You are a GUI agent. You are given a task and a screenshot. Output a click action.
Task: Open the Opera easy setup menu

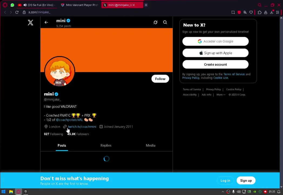pyautogui.click(x=278, y=12)
